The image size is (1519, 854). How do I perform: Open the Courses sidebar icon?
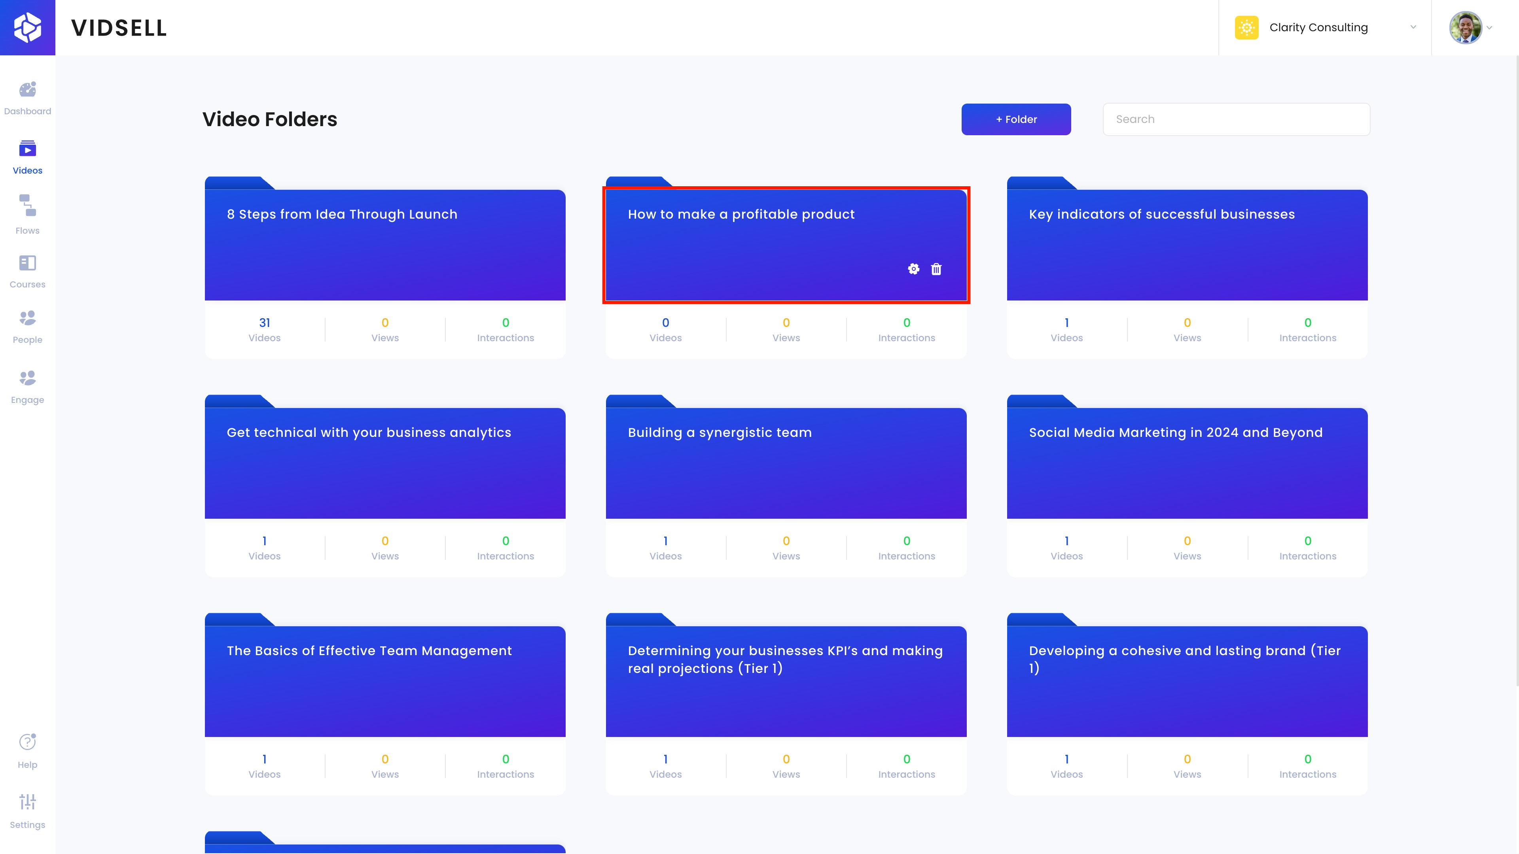tap(27, 263)
